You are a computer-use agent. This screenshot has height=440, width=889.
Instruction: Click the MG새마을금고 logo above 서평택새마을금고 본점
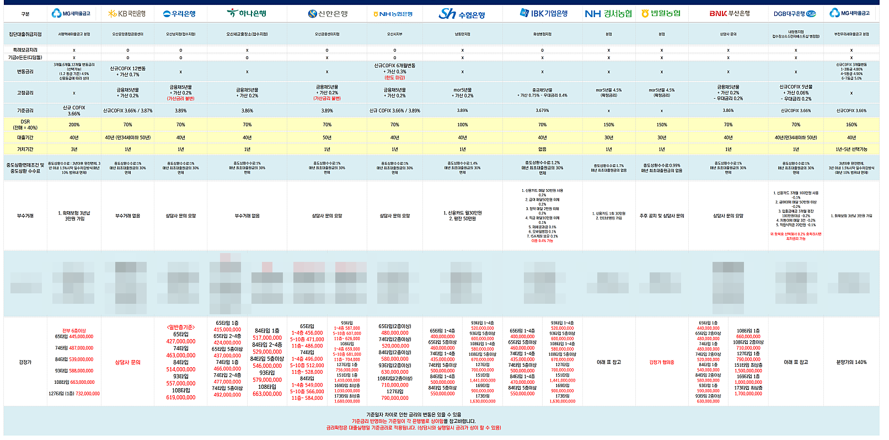point(71,13)
